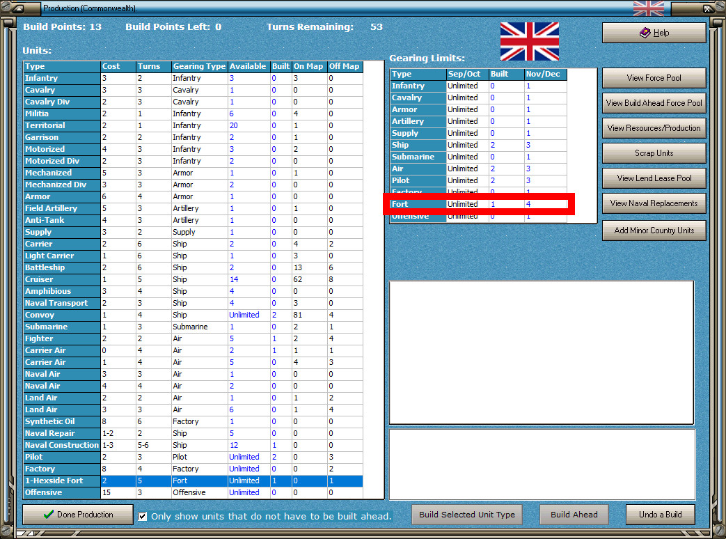
Task: Select the Cavalry Div unit row
Action: (x=193, y=102)
